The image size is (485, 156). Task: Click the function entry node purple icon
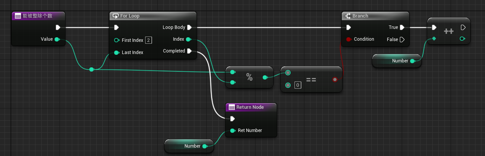(17, 16)
